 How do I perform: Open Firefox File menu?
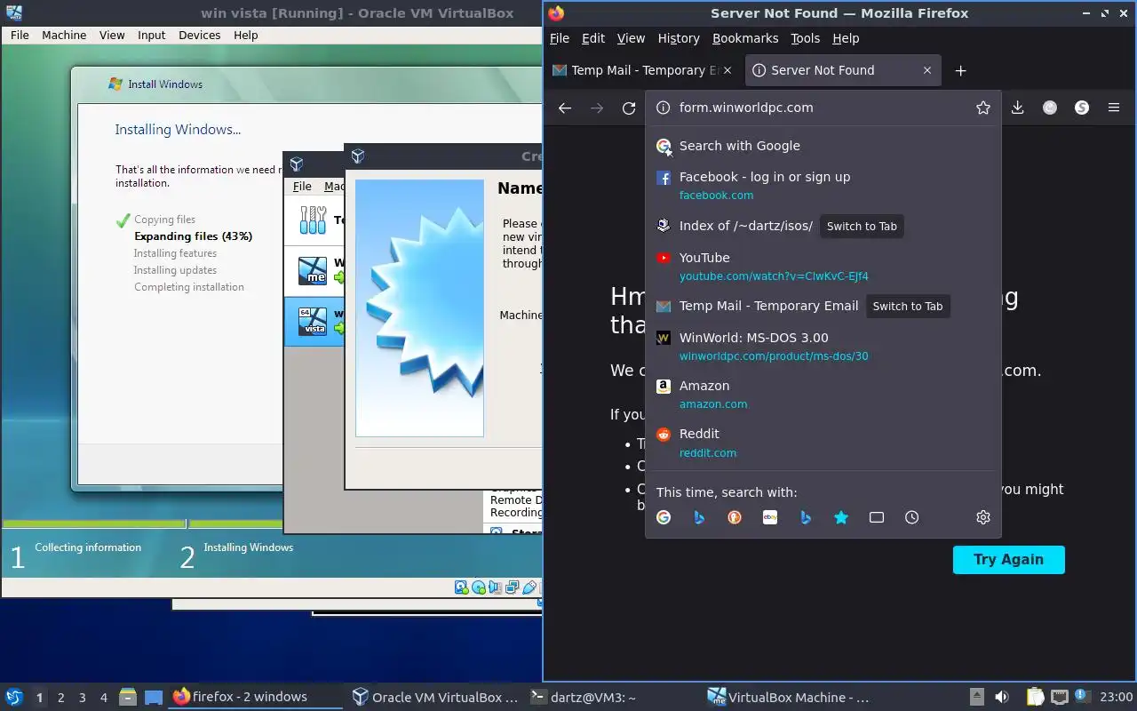560,38
